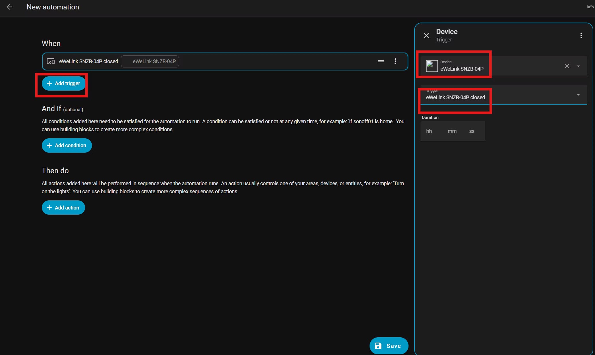Click the hh duration field

(429, 131)
